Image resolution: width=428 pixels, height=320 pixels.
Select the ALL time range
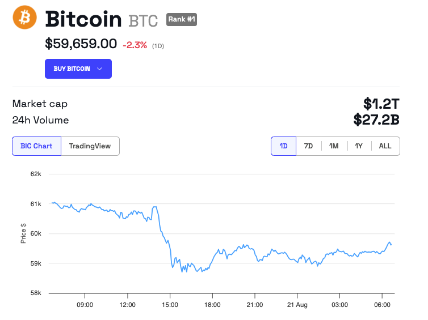(385, 146)
